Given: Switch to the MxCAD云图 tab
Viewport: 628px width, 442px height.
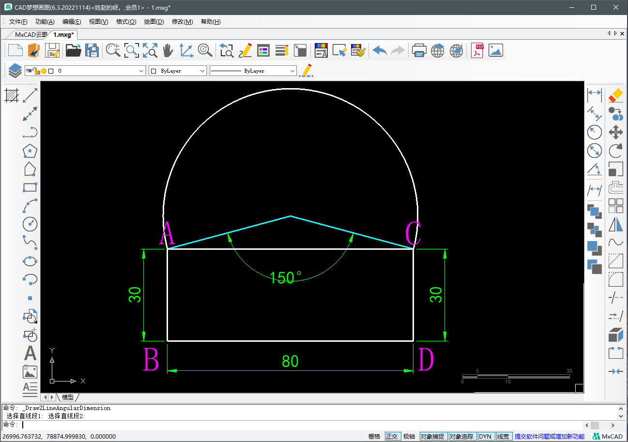Looking at the screenshot, I should (x=31, y=34).
